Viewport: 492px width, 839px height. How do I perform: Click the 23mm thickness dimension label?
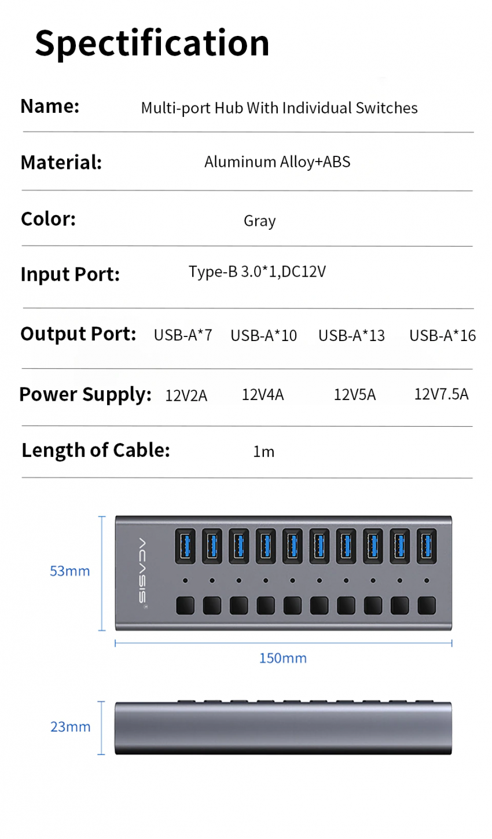(70, 727)
